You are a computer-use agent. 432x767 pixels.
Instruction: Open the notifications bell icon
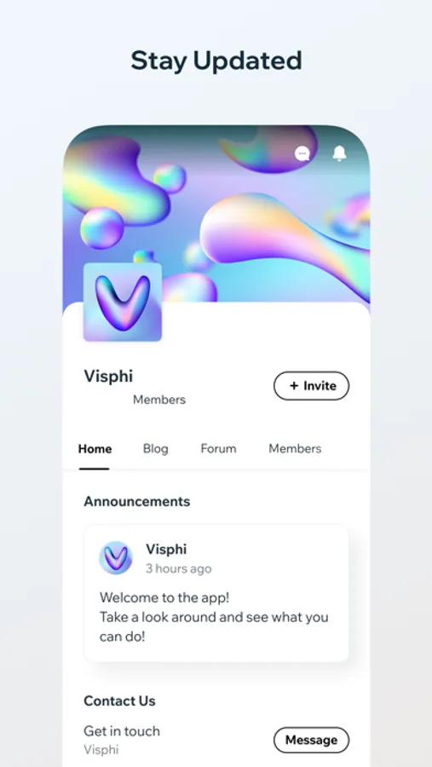[x=339, y=153]
